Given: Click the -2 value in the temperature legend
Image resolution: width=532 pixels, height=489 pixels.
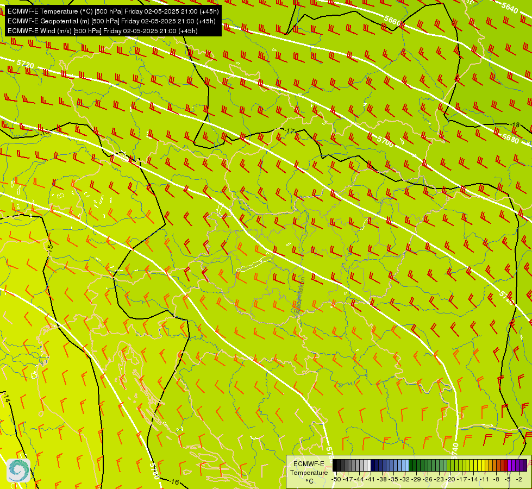Looking at the screenshot, I should (x=519, y=480).
